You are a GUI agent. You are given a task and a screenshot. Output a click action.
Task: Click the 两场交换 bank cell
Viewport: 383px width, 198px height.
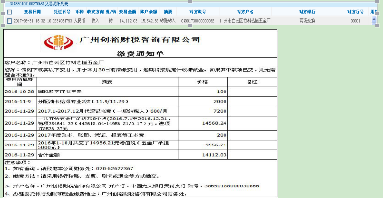tap(307, 21)
